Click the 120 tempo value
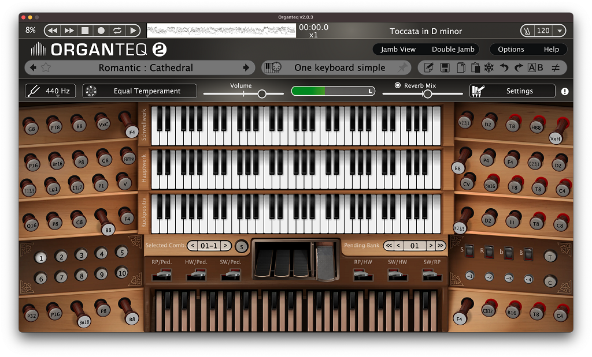This screenshot has height=357, width=592. (x=543, y=31)
